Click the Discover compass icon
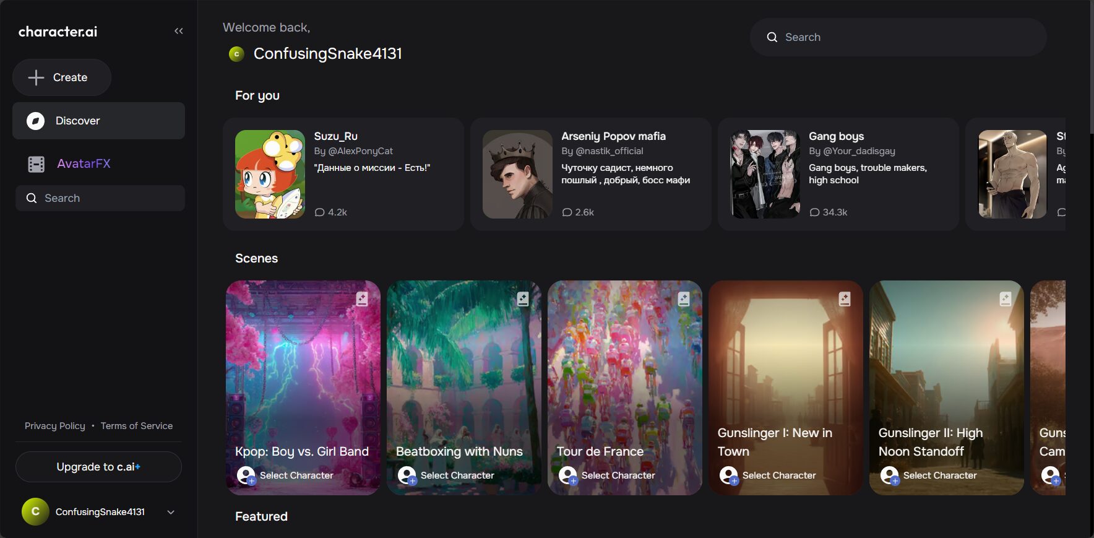The height and width of the screenshot is (538, 1094). [x=35, y=121]
